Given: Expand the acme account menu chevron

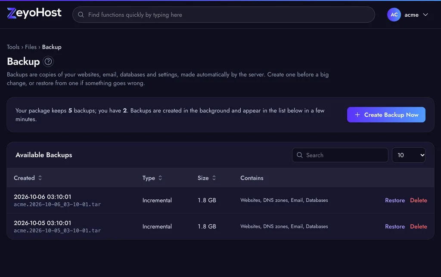Looking at the screenshot, I should coord(425,15).
